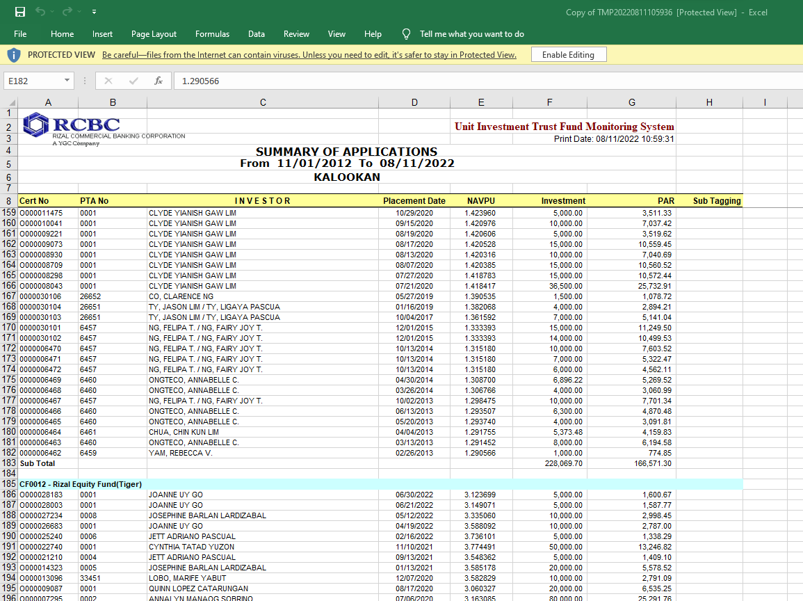The width and height of the screenshot is (803, 601).
Task: Open the Undo history dropdown arrow
Action: 52,12
